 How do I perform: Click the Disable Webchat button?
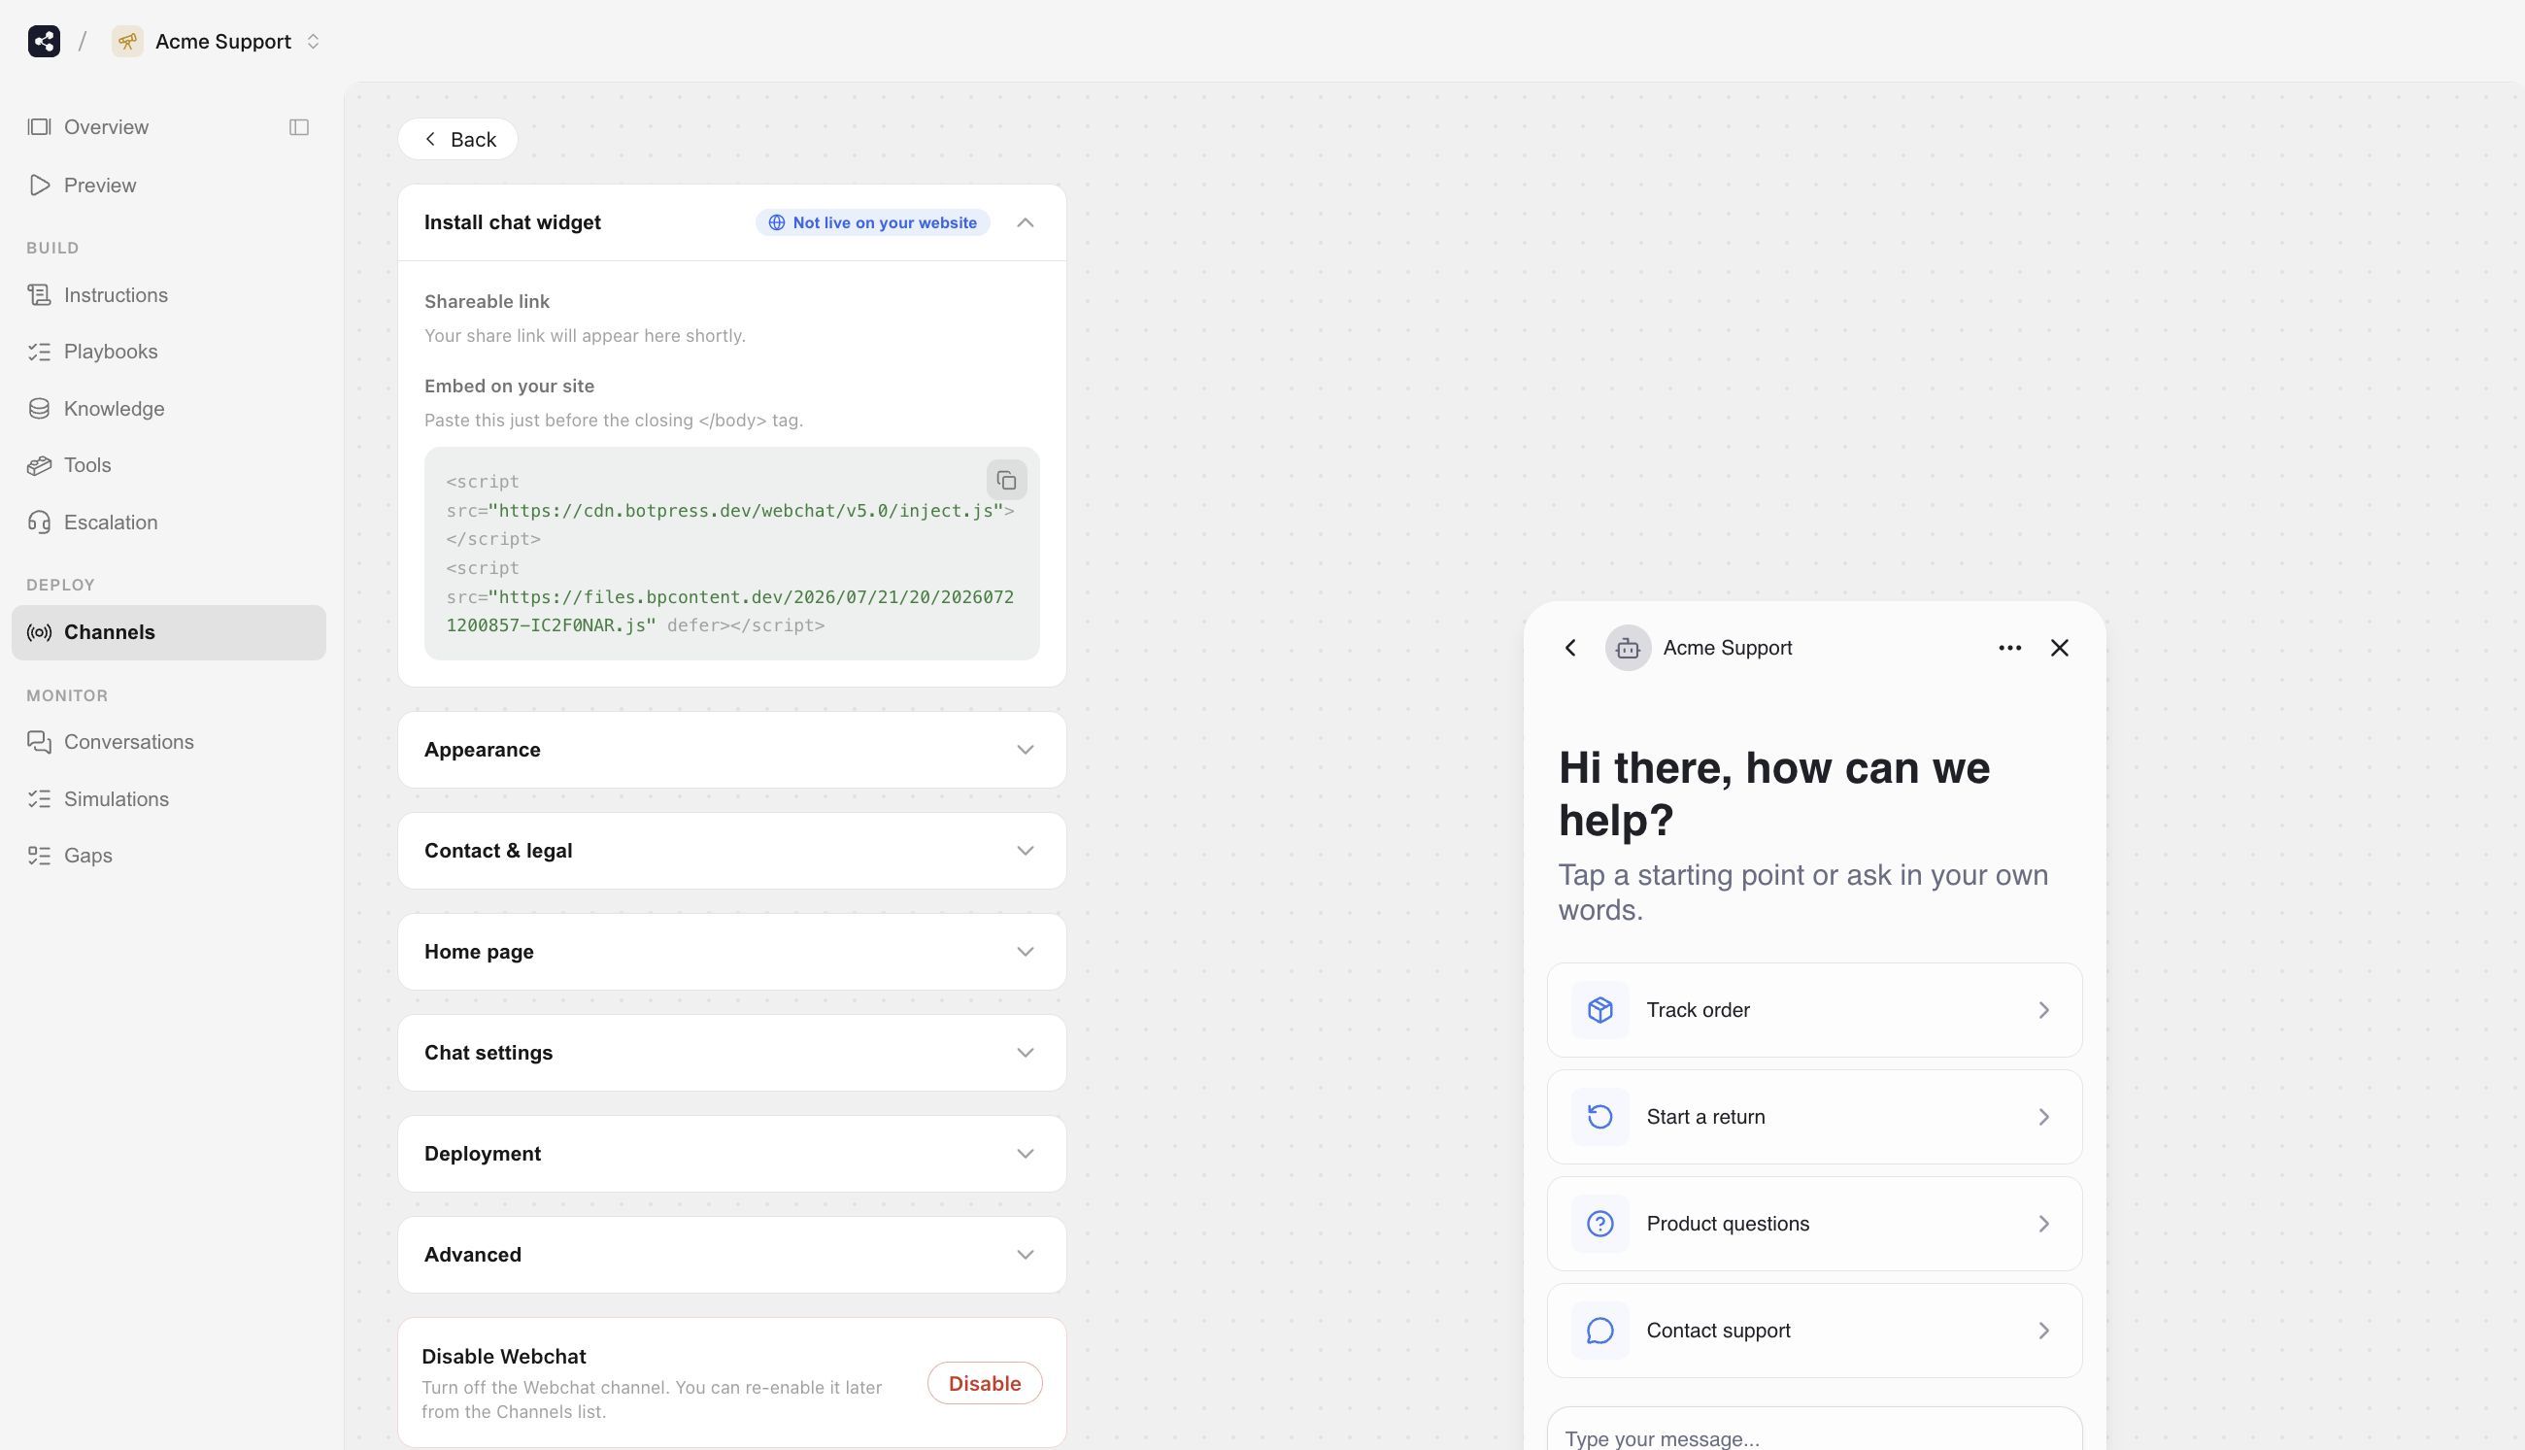tap(985, 1383)
